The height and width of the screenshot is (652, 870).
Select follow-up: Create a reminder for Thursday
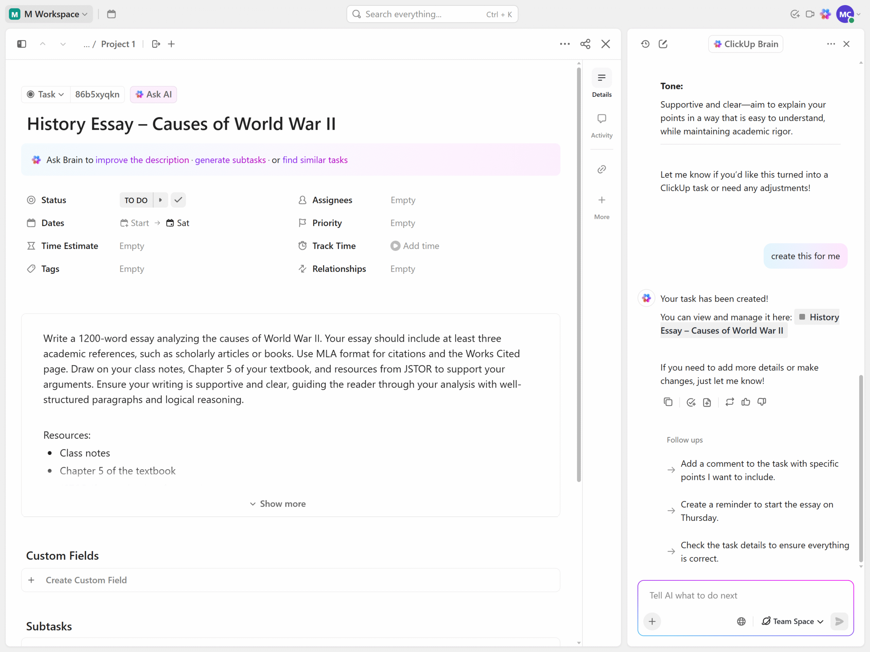757,511
